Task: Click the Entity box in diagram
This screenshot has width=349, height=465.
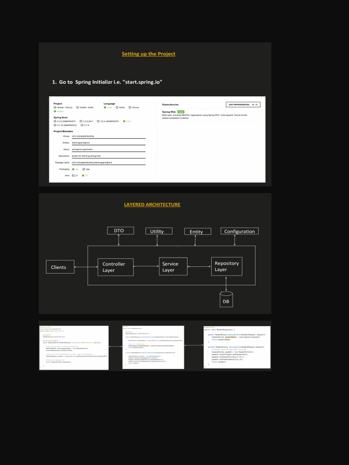Action: pyautogui.click(x=198, y=231)
